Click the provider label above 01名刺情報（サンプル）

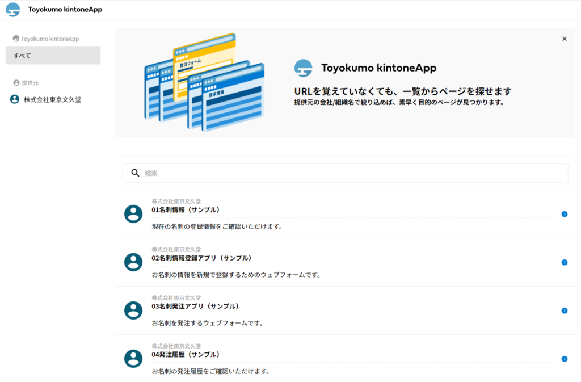click(176, 201)
